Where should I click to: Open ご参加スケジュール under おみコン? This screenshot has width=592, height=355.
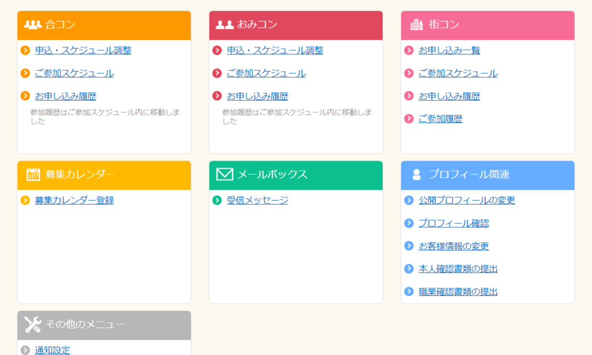tap(266, 73)
